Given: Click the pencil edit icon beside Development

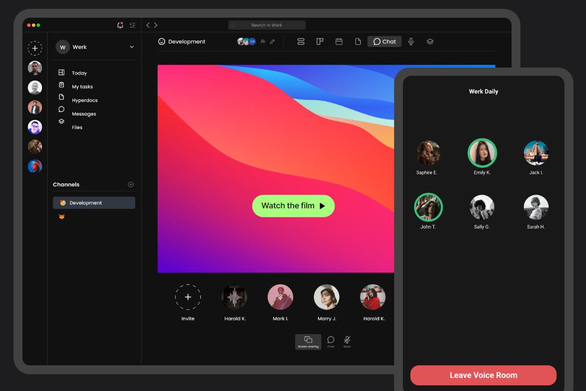Looking at the screenshot, I should click(x=272, y=42).
